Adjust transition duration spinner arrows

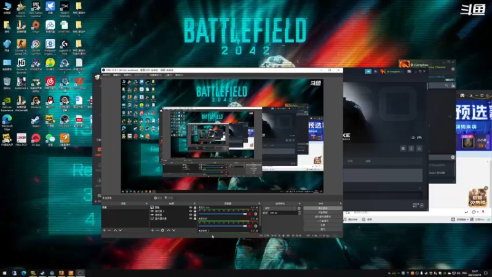(300, 213)
